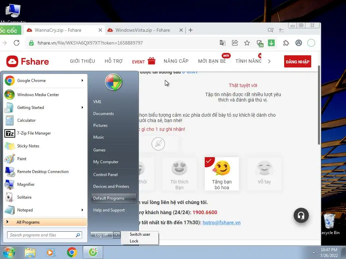The width and height of the screenshot is (346, 259).
Task: Switch to Coc Coc browser taskbar button
Action: [93, 252]
